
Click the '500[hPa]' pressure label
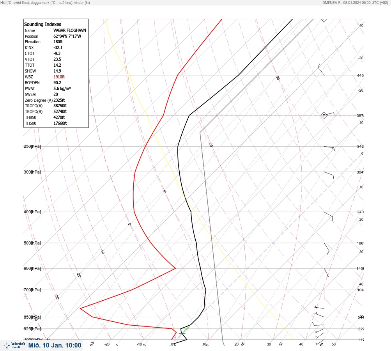[x=32, y=243]
